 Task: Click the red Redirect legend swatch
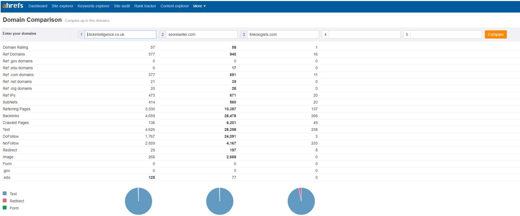click(5, 201)
